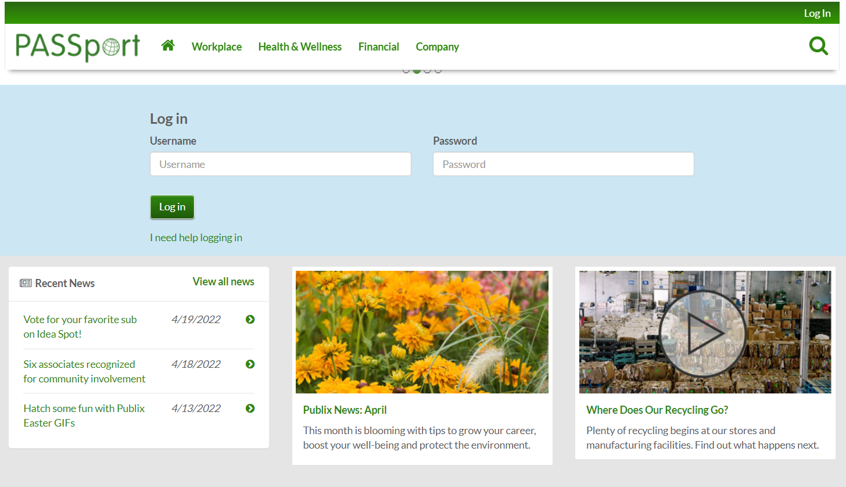Click the newspaper icon beside Recent News
This screenshot has width=846, height=487.
click(26, 283)
